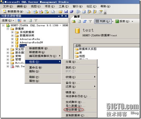Image resolution: width=141 pixels, height=119 pixels.
Task: Select 导入数据 in Tasks submenu
Action: [79, 106]
